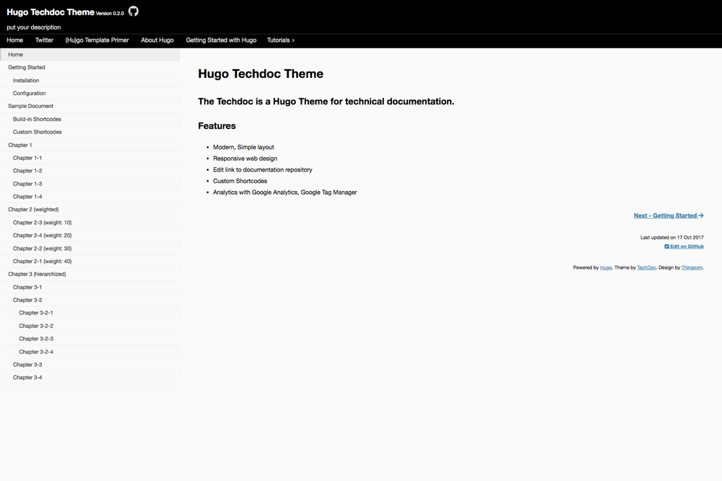
Task: Select Chapter 2-4 (weight: 20) entry
Action: (x=43, y=235)
